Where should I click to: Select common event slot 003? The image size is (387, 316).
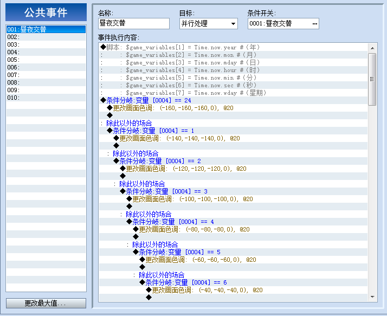point(46,44)
